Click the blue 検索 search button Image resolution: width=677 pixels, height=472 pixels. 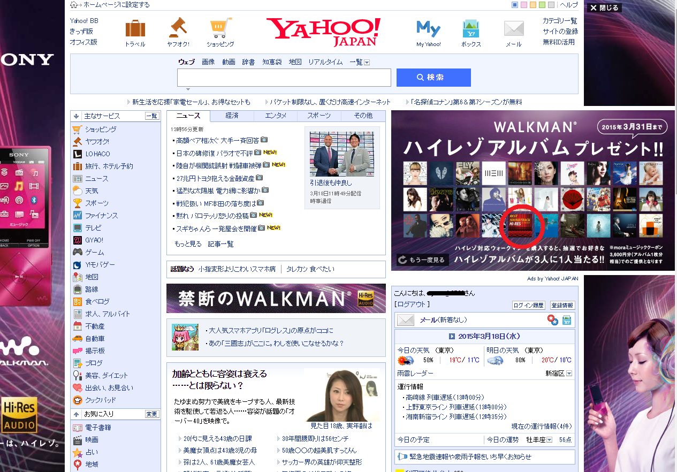click(x=433, y=77)
